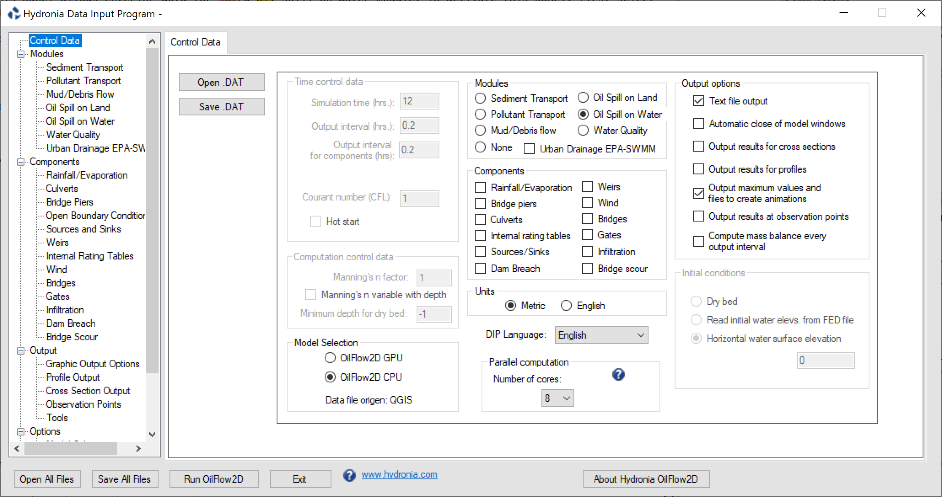
Task: Open Graphic Output Options tree item
Action: [x=93, y=364]
